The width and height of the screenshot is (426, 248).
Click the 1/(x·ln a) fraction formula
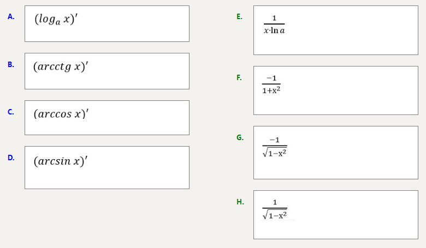[x=274, y=25]
